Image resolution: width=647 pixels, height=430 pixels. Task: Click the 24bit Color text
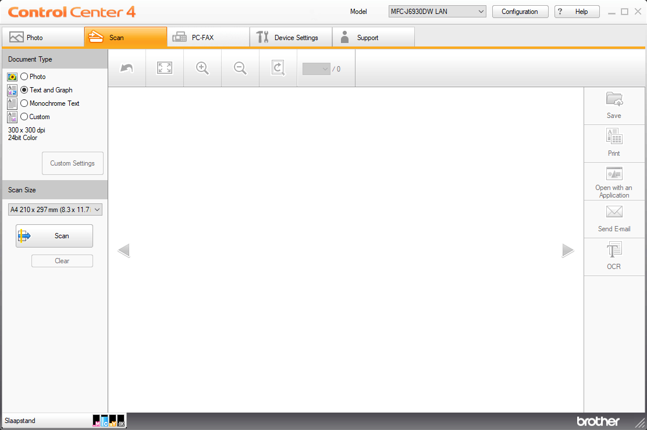(23, 138)
